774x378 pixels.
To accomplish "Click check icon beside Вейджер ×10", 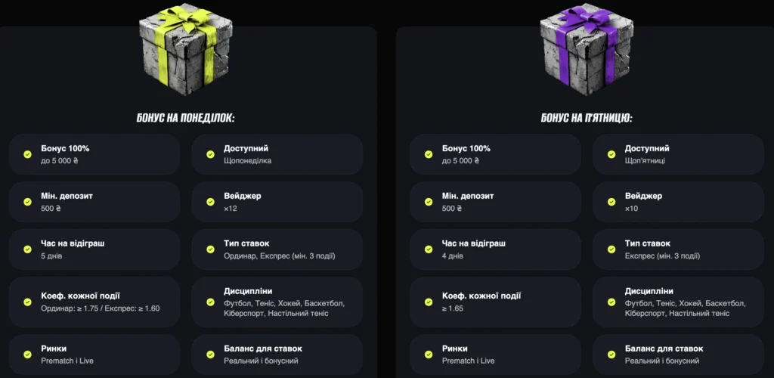I will [611, 202].
